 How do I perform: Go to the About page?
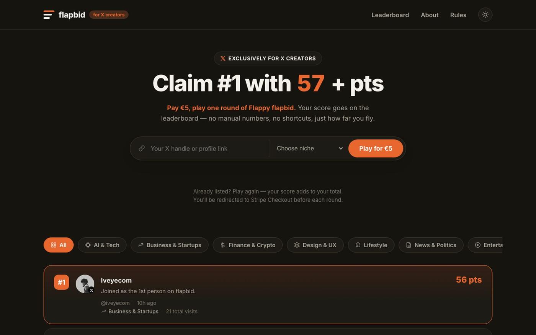[430, 15]
